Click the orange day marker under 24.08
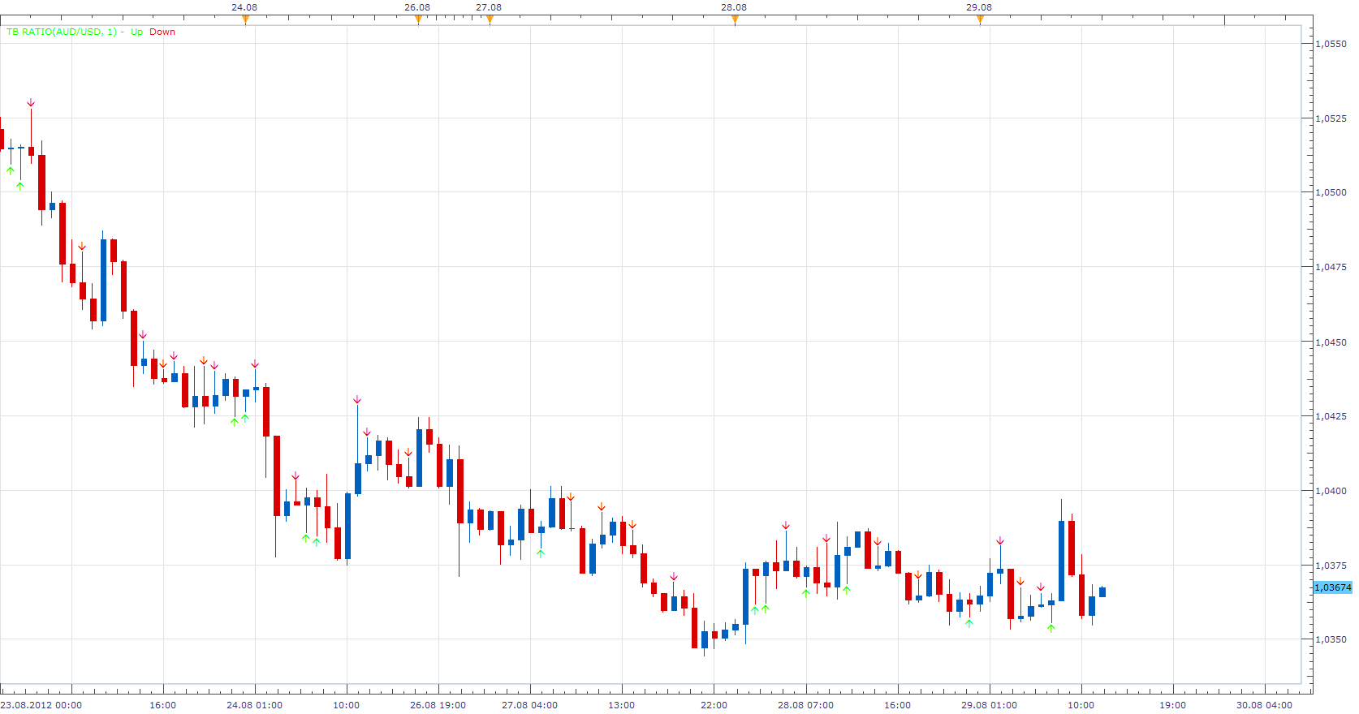 click(x=245, y=19)
